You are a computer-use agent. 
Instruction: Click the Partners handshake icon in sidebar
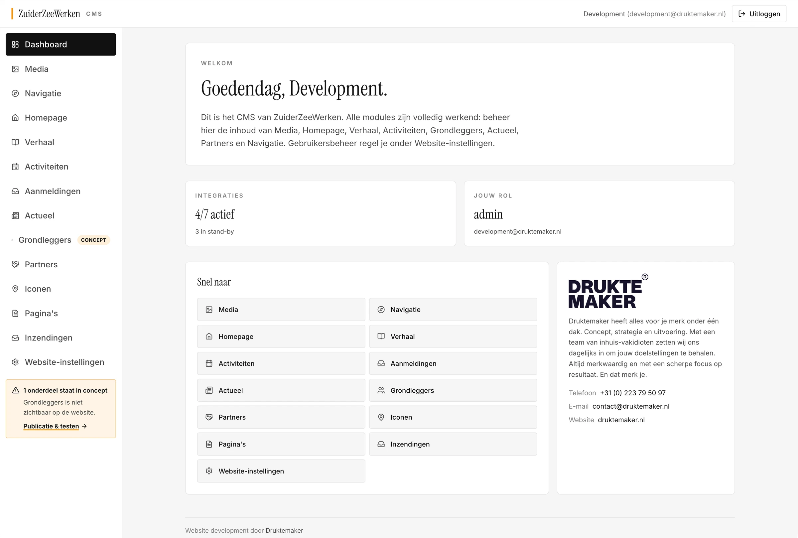tap(15, 264)
